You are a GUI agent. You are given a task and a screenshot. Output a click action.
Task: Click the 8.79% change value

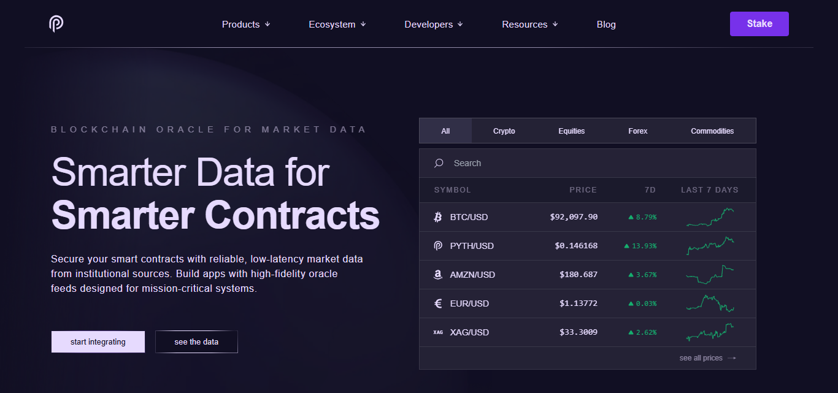coord(647,217)
